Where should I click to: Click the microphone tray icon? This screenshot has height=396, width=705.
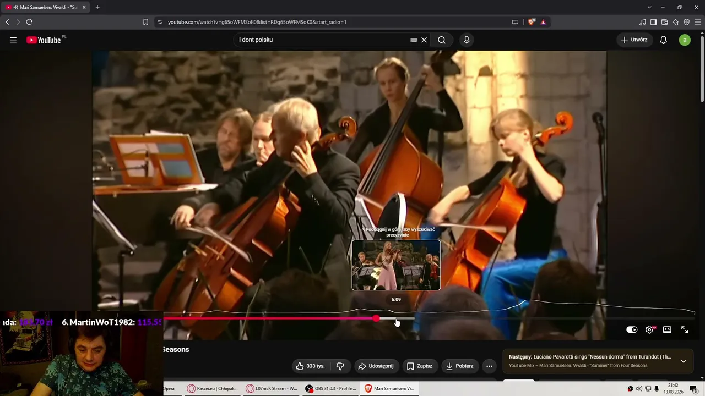click(657, 389)
